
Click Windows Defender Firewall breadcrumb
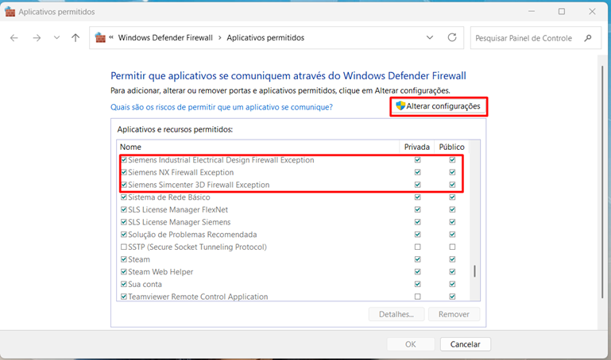(168, 37)
